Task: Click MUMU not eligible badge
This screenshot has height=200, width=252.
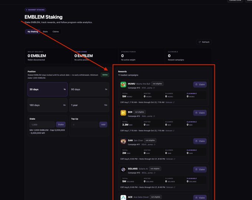Action: pyautogui.click(x=157, y=84)
